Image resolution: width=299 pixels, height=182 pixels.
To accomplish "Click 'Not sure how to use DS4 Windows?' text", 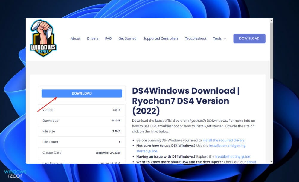I will [166, 146].
